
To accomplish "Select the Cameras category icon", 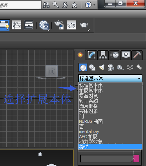I will (111, 67).
